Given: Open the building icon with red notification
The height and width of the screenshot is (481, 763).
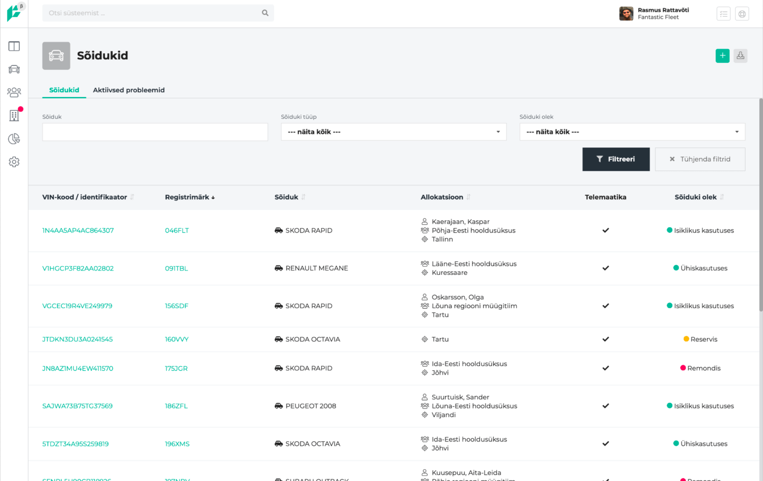Looking at the screenshot, I should 14,115.
